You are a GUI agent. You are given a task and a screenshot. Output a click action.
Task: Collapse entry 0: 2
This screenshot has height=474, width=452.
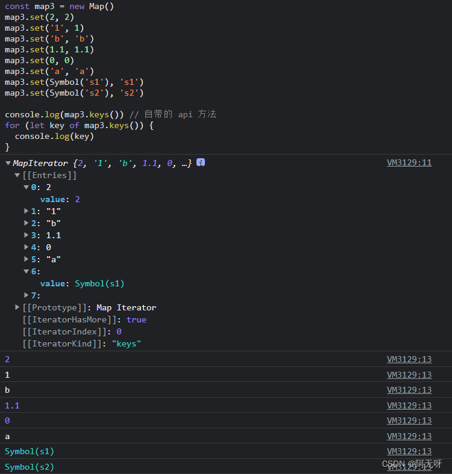pos(27,187)
